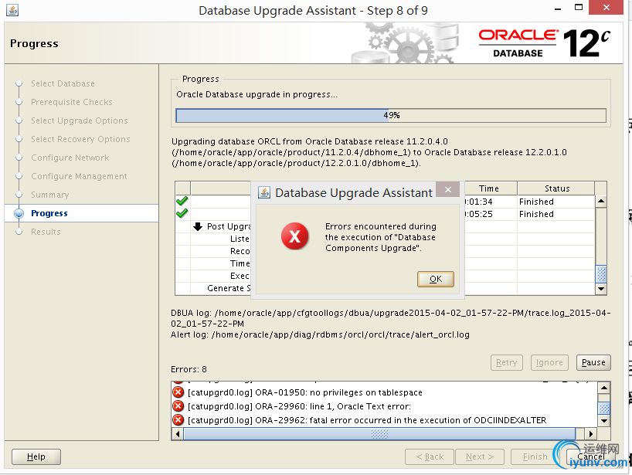Click the Alert log path text
632x475 pixels.
[320, 334]
